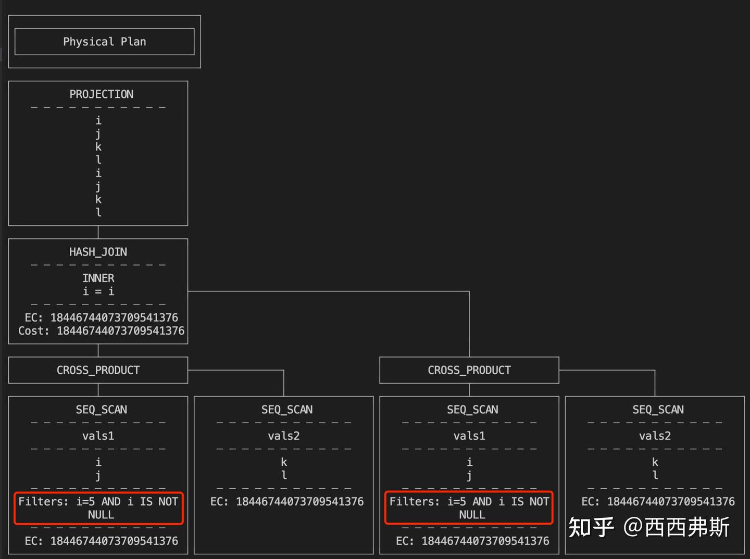Click the INNER join type label
Viewport: 750px width, 559px height.
[x=98, y=278]
